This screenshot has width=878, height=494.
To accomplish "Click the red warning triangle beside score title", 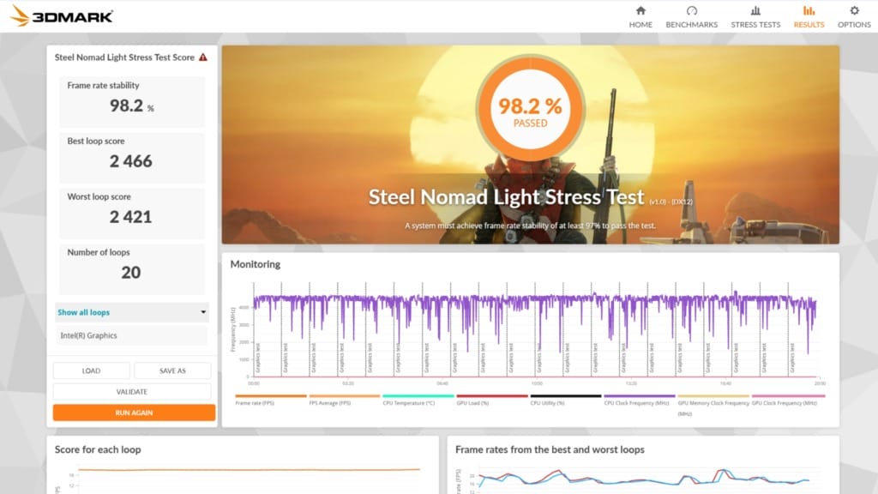I will (203, 57).
